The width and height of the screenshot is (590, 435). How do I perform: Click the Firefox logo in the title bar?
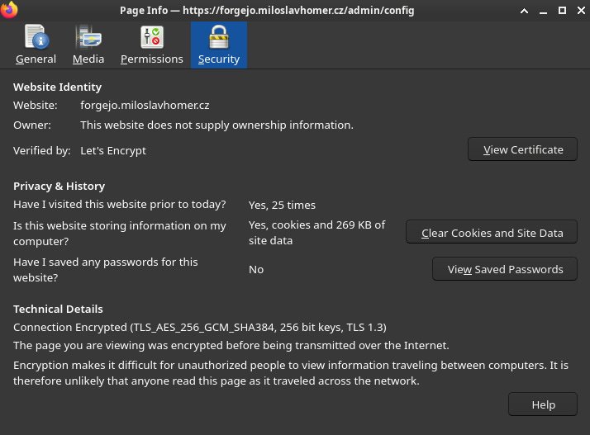click(10, 10)
